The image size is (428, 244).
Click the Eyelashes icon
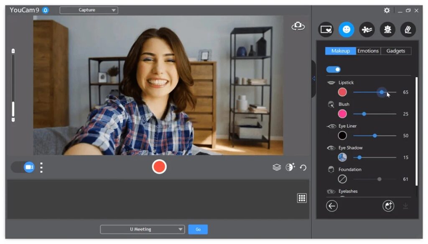[x=331, y=192]
